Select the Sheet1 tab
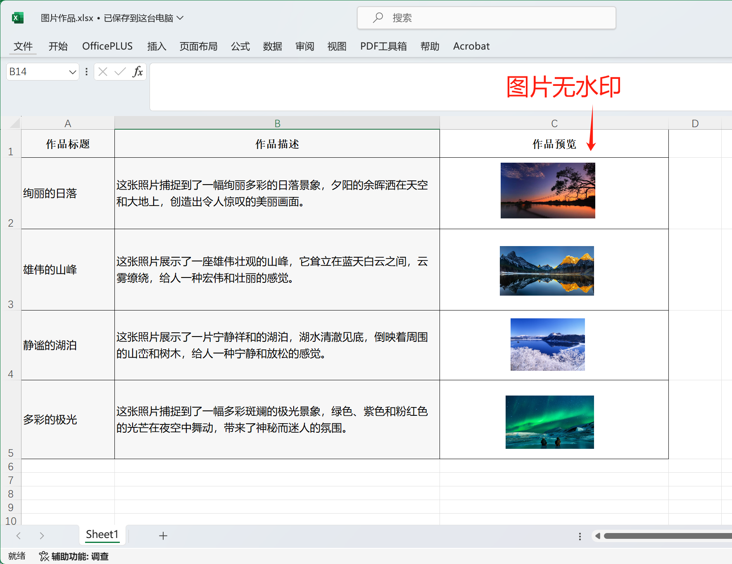 (102, 534)
